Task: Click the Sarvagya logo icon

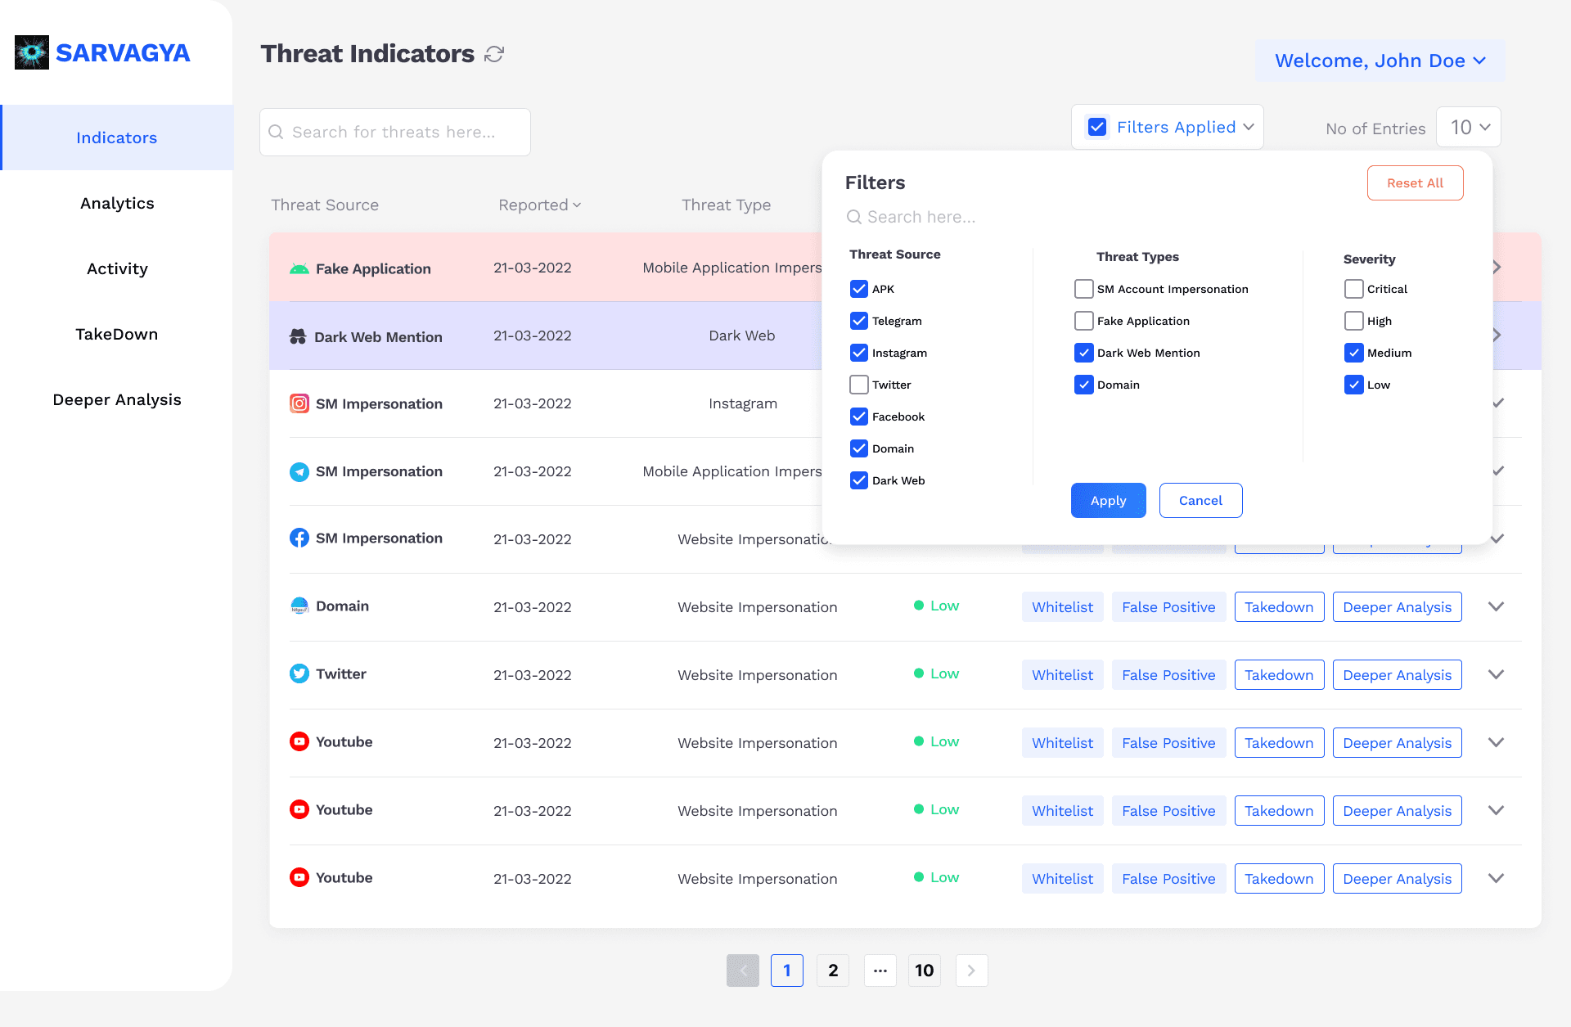Action: (x=32, y=52)
